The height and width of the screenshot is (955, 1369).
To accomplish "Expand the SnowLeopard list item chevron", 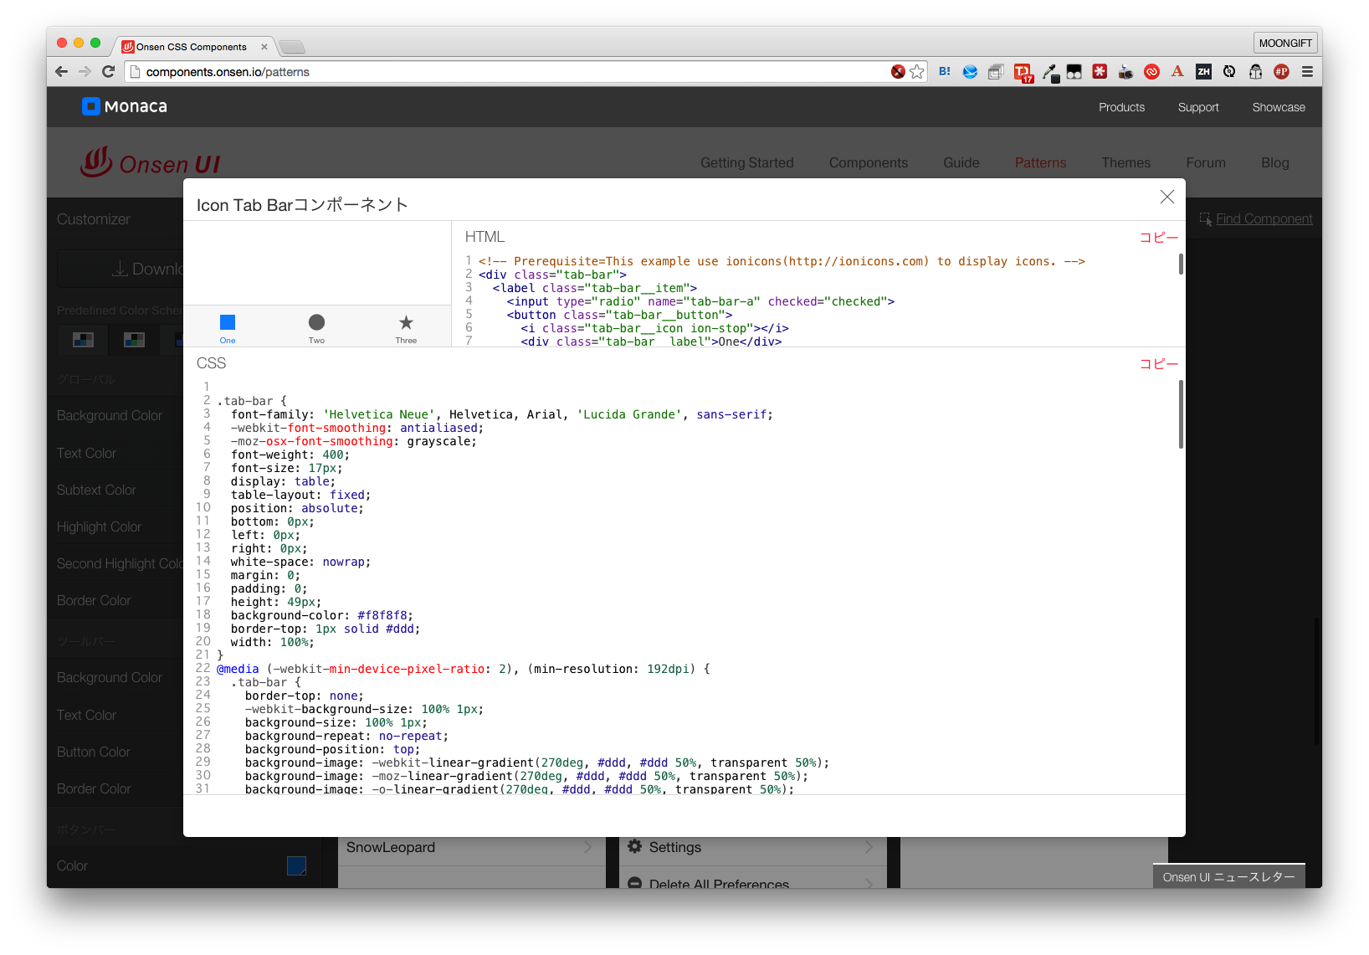I will 587,847.
